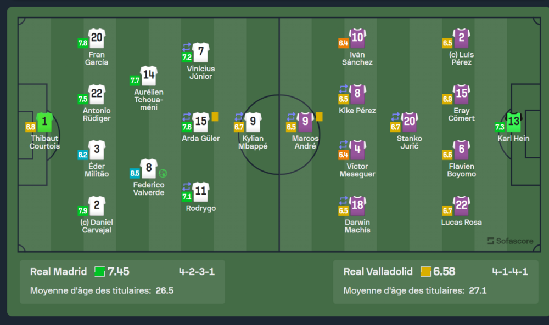
Task: Click Real Madrid's green team rating square
Action: click(99, 271)
